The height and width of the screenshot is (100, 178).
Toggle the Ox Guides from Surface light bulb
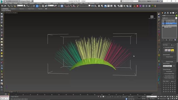point(163,25)
